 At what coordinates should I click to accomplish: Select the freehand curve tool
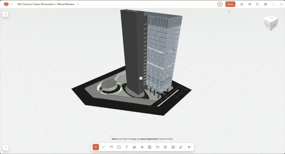click(x=111, y=147)
